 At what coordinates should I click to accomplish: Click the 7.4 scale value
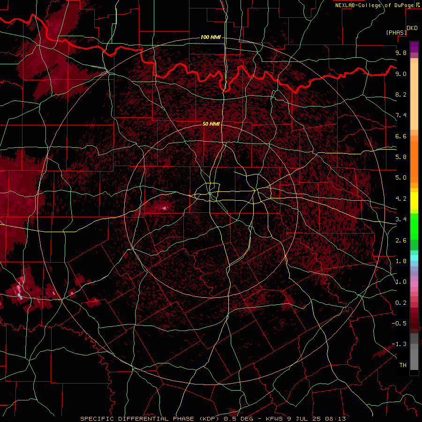pyautogui.click(x=401, y=115)
